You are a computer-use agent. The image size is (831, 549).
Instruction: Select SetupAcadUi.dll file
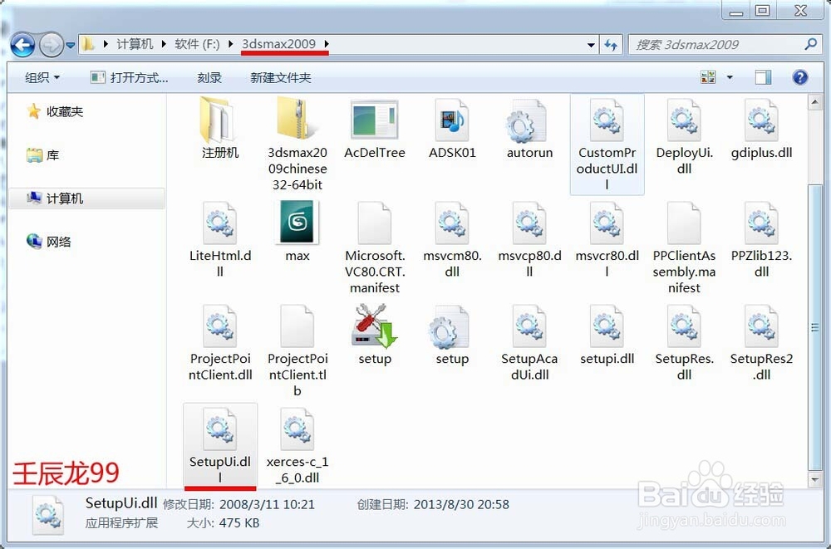coord(529,342)
